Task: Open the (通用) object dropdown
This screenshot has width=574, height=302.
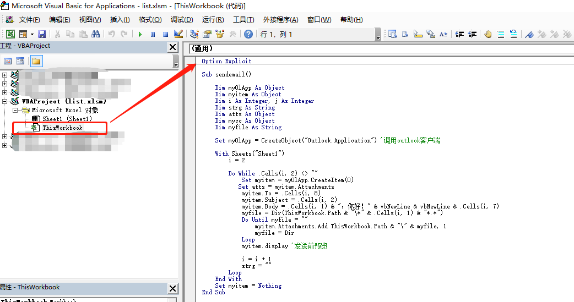Action: tap(381, 48)
